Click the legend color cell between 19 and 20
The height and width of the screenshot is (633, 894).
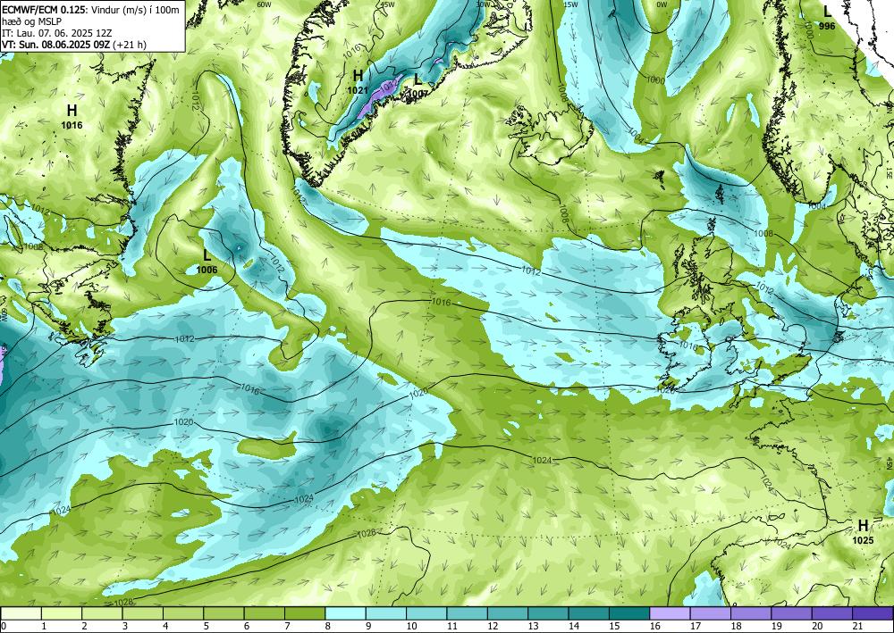tap(792, 613)
